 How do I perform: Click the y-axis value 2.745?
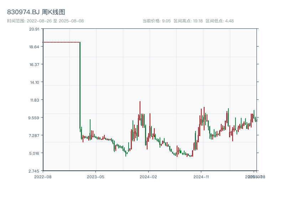click(34, 171)
